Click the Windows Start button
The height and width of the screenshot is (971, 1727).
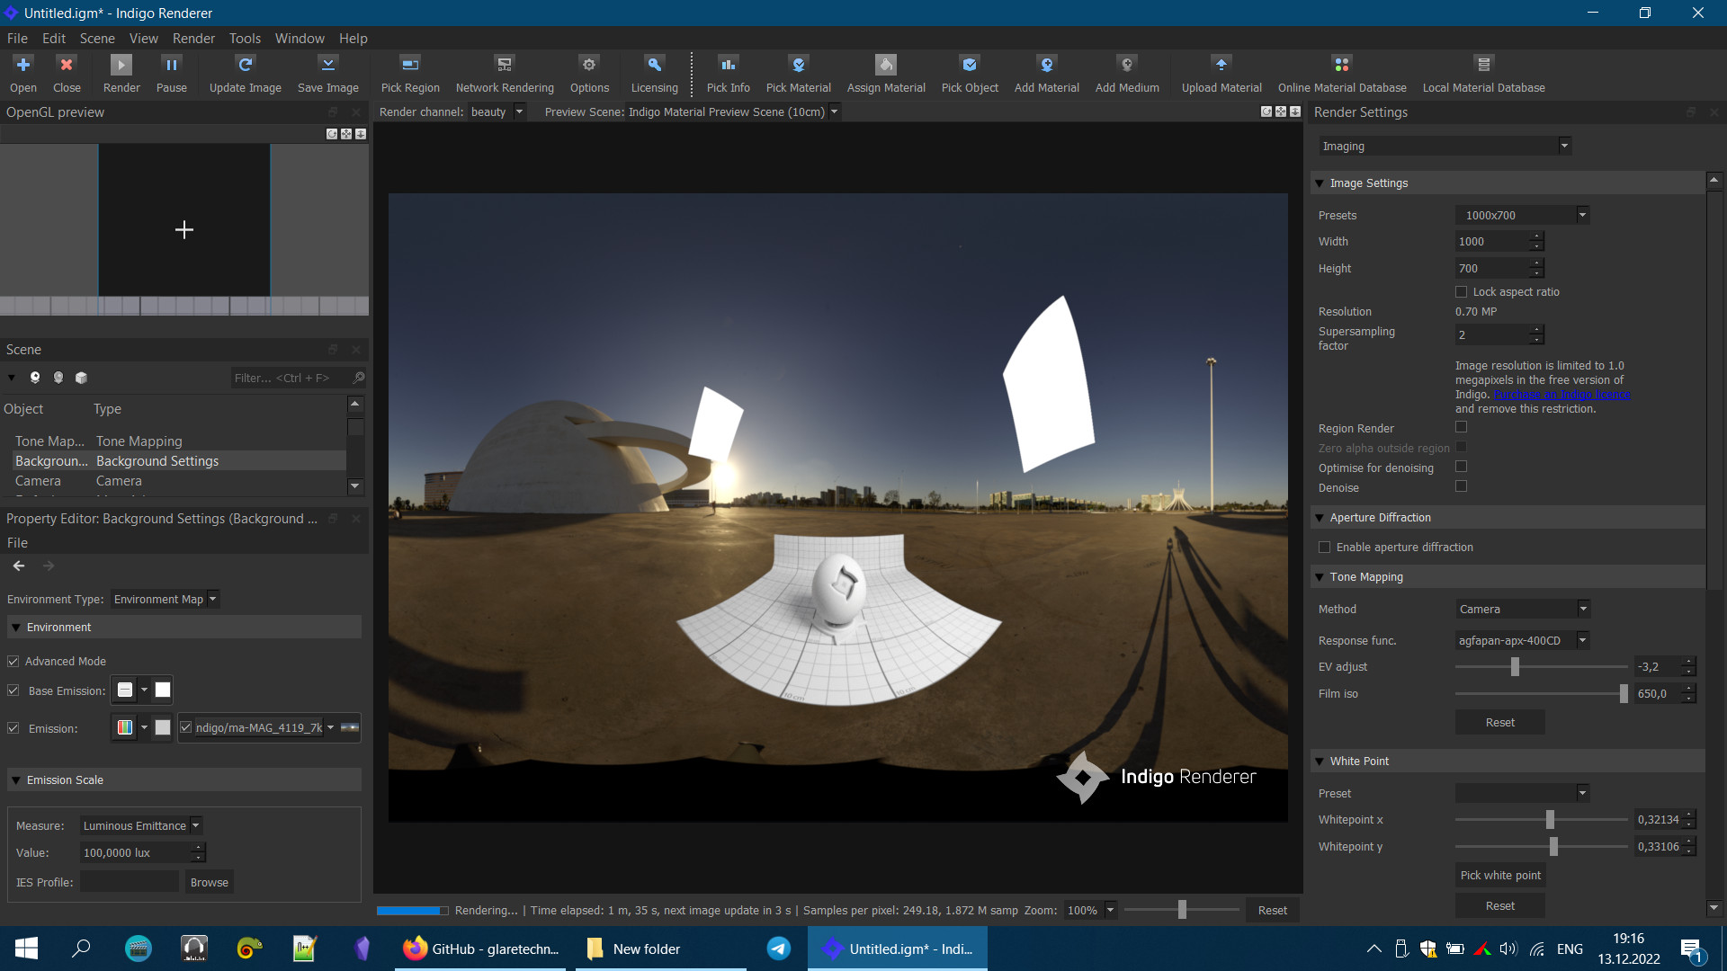[26, 949]
